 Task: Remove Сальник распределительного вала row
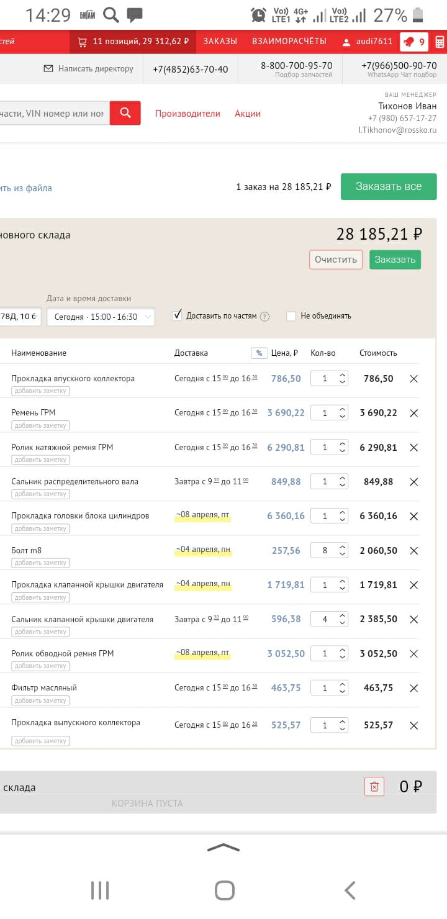pyautogui.click(x=414, y=482)
